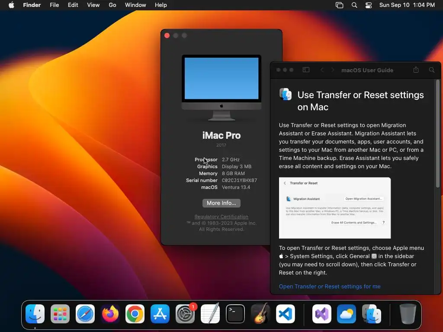
Task: Click the Share icon in macOS User Guide
Action: point(416,70)
